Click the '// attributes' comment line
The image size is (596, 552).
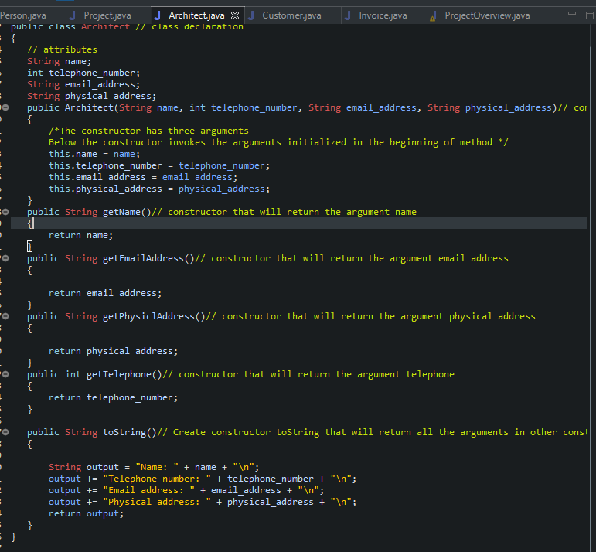(x=62, y=49)
